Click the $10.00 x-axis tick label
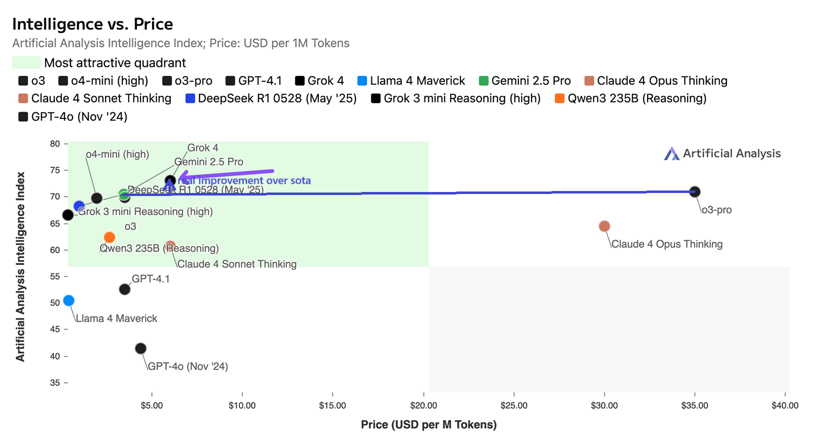 [x=242, y=405]
